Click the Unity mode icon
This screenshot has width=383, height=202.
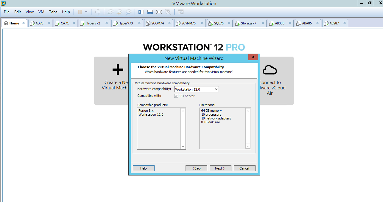coord(168,12)
